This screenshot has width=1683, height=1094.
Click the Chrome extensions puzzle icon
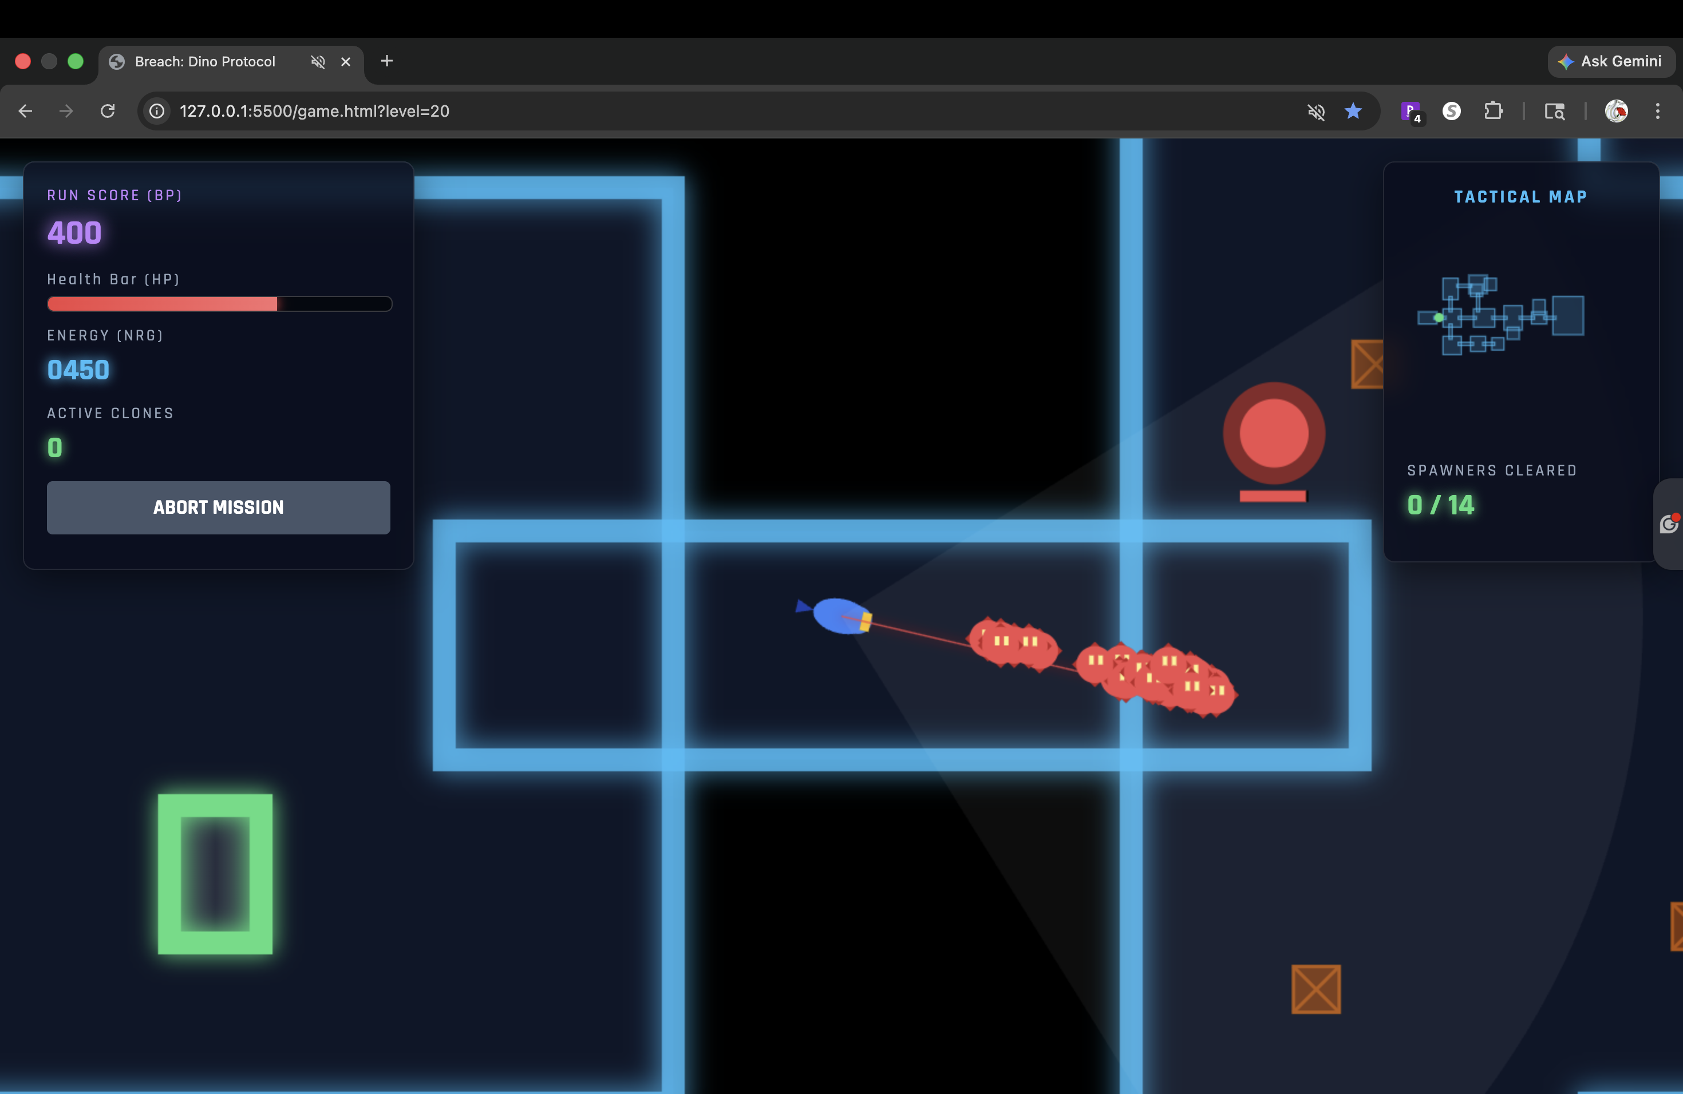(1493, 111)
